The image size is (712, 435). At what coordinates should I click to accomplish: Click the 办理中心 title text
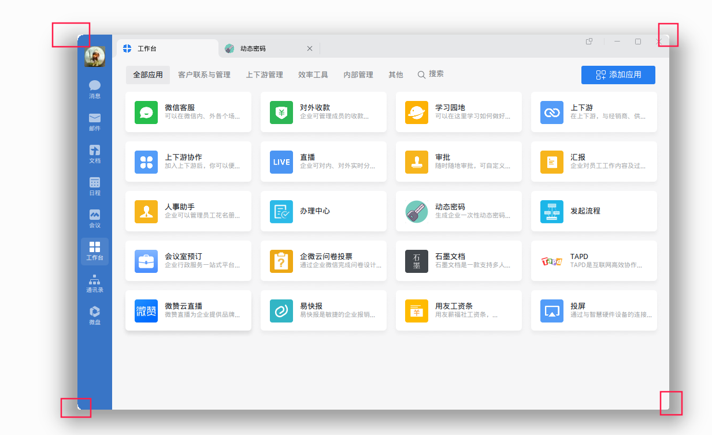315,211
